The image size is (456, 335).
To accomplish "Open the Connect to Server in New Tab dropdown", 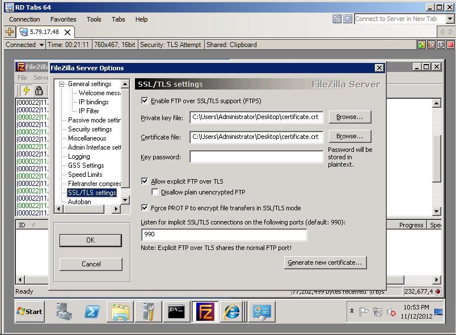I will tap(451, 19).
